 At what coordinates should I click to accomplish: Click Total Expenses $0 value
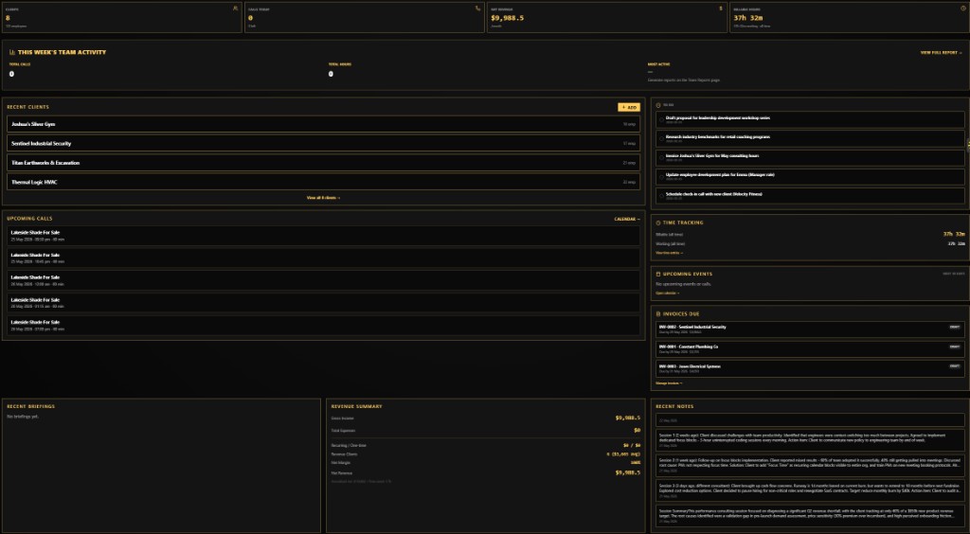637,430
